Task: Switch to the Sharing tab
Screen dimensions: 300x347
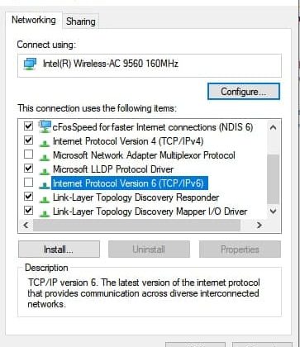Action: [x=81, y=21]
